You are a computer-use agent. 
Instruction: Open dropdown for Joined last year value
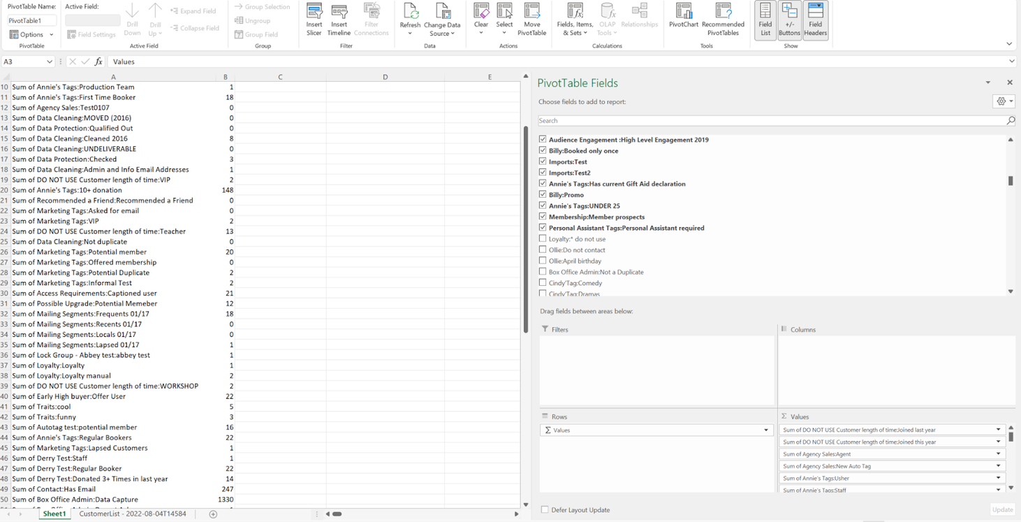tap(999, 430)
